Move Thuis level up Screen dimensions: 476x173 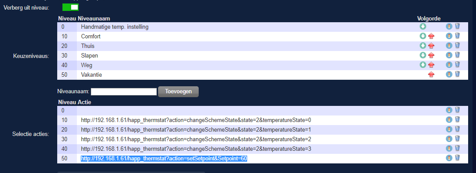[431, 46]
